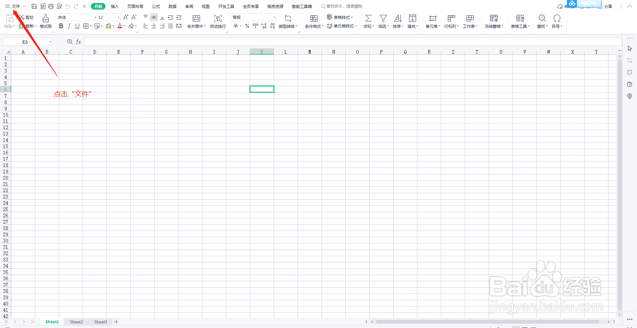Click Cut (剪切) scissors
This screenshot has width=637, height=328.
[x=22, y=17]
